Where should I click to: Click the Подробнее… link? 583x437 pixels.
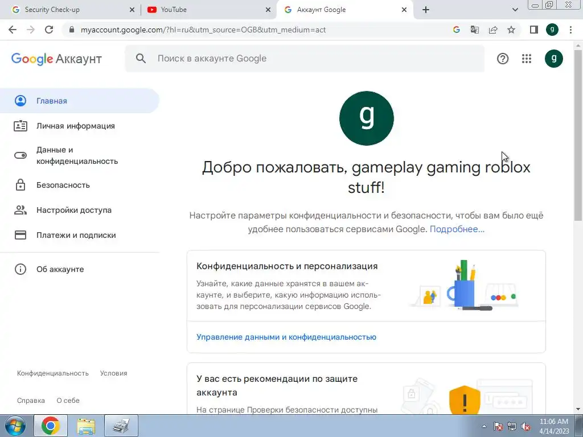click(457, 229)
